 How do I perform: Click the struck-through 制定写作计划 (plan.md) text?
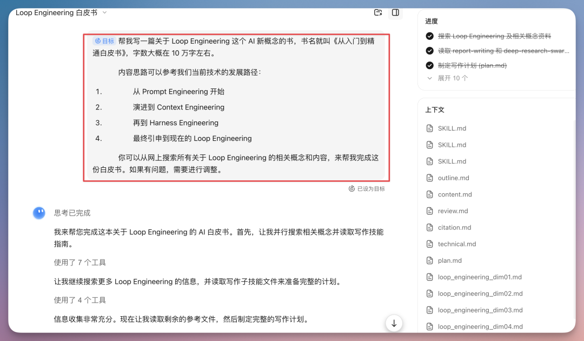coord(472,65)
